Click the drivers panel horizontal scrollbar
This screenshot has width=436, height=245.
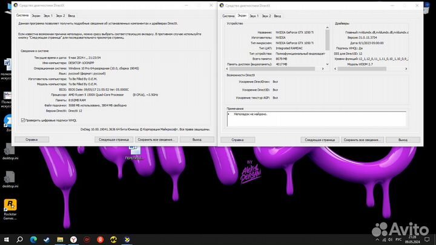point(371,68)
